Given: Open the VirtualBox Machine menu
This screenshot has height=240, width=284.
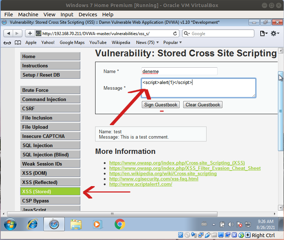Looking at the screenshot, I should coord(28,15).
